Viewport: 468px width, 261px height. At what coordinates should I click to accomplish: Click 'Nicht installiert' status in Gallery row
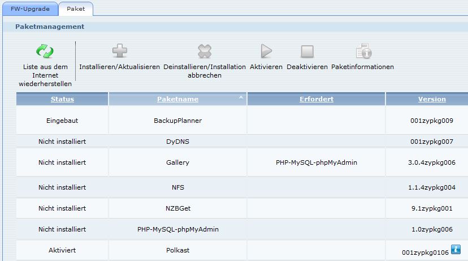coord(62,162)
